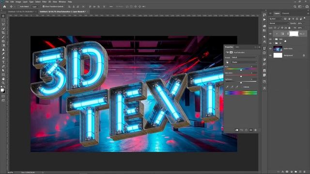This screenshot has width=310, height=174.
Task: Select the Crop tool
Action: click(x=3, y=33)
